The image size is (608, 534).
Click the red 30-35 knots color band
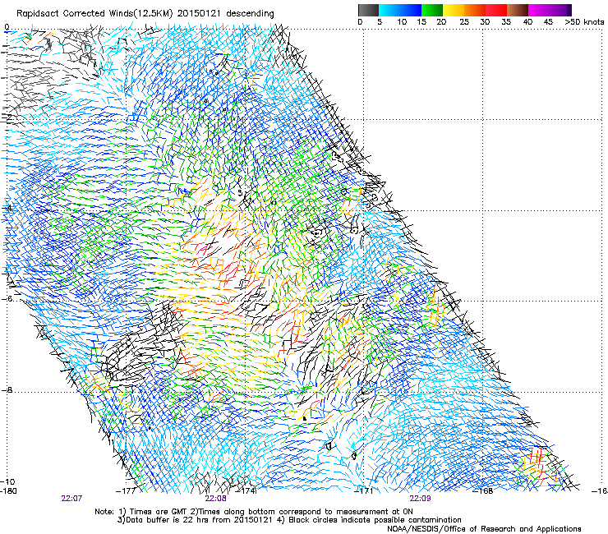point(496,10)
